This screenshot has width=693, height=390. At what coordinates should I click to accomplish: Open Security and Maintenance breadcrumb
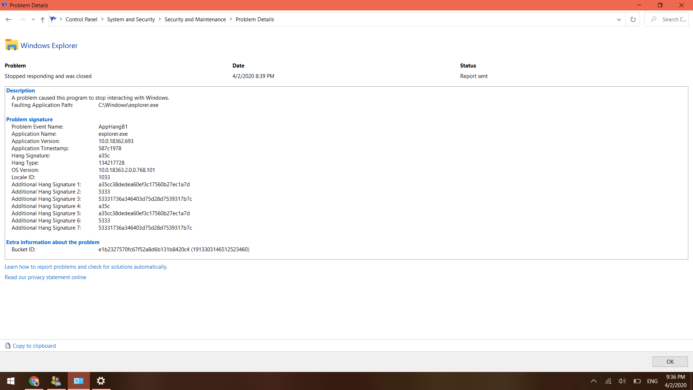195,19
